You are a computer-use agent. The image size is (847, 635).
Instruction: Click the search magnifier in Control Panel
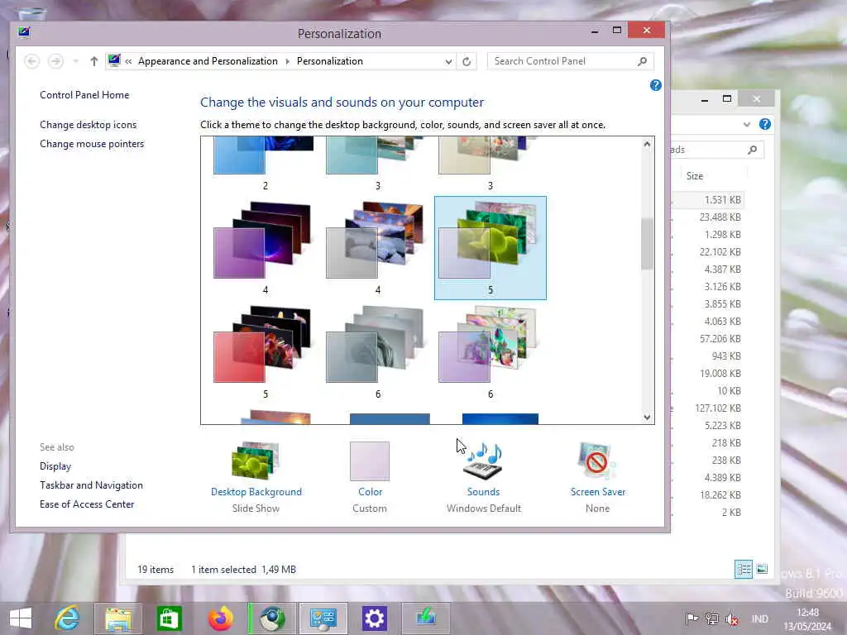coord(642,61)
